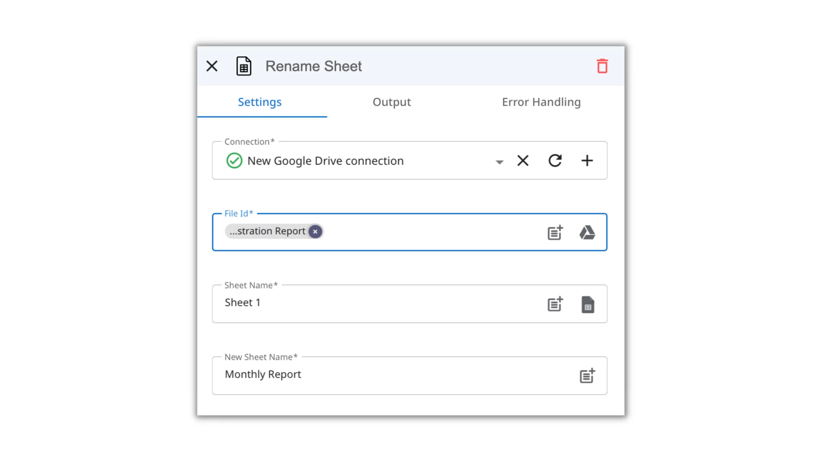Insert variable into Sheet Name field
Image resolution: width=822 pixels, height=462 pixels.
555,304
